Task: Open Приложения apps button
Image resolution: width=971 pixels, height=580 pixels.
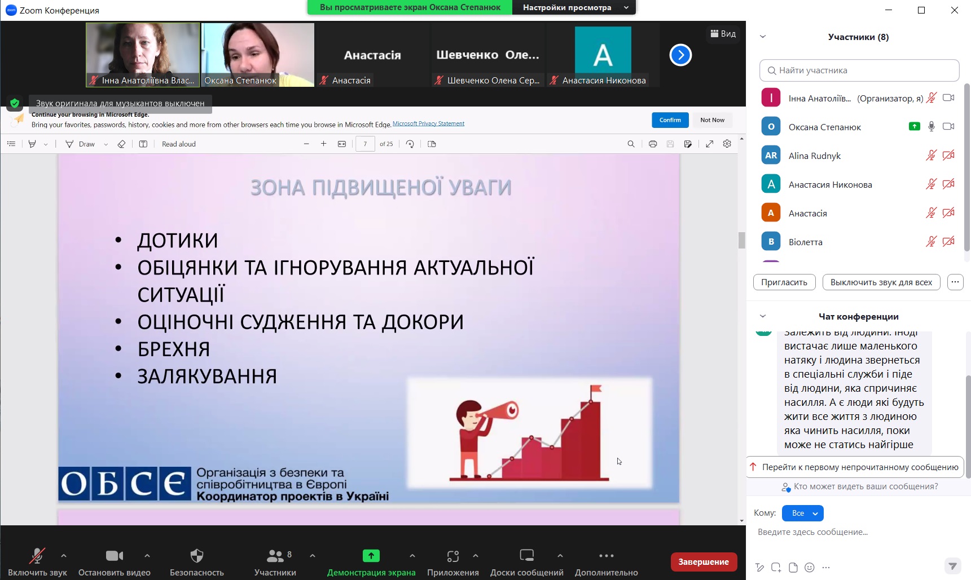Action: (453, 562)
